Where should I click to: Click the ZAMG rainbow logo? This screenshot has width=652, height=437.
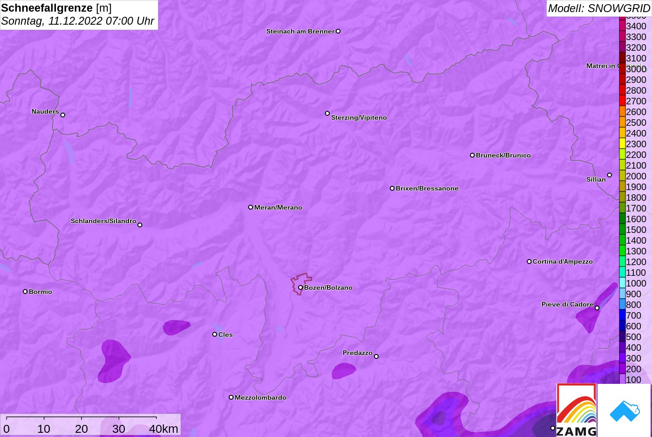tap(577, 410)
